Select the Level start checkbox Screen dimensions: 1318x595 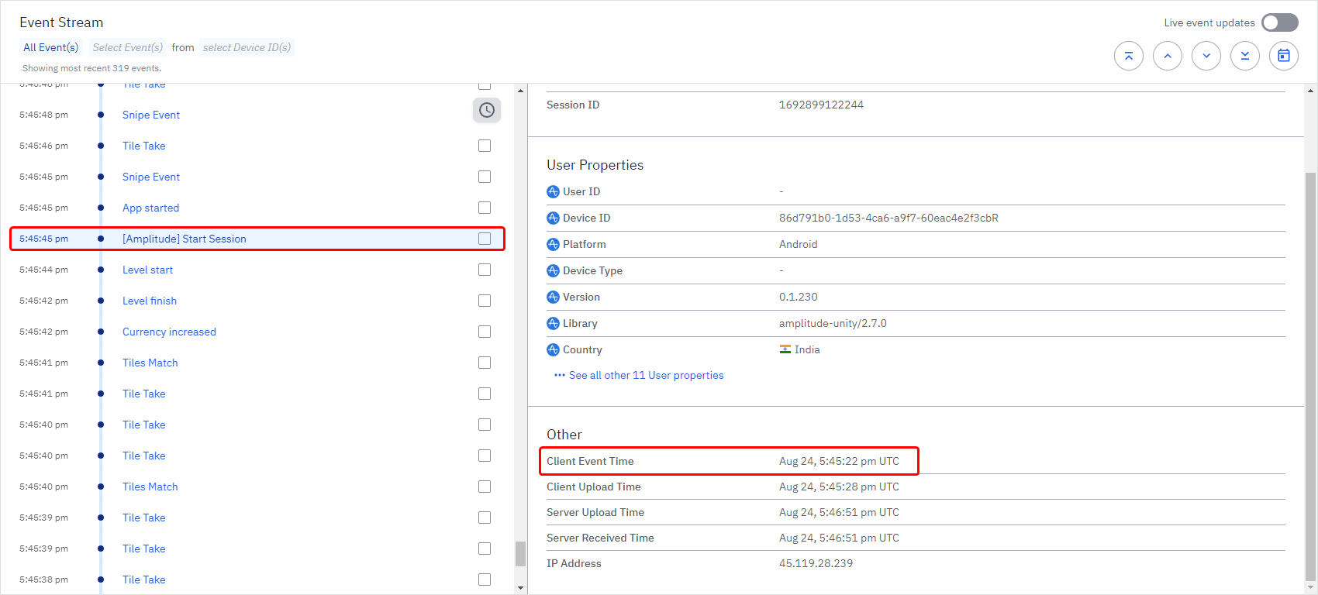click(x=485, y=270)
